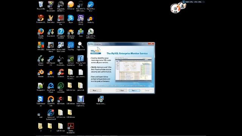Viewport: 242px width, 136px height.
Task: Launch TagScanner magnifier icon
Action: pyautogui.click(x=81, y=46)
